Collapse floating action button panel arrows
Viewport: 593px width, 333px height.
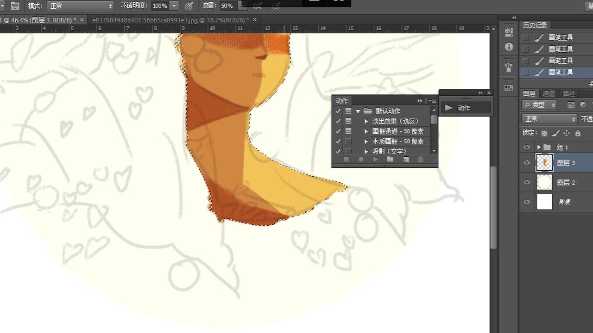click(481, 93)
